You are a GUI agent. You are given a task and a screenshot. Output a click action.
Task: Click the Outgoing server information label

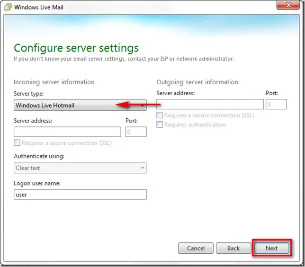click(197, 82)
